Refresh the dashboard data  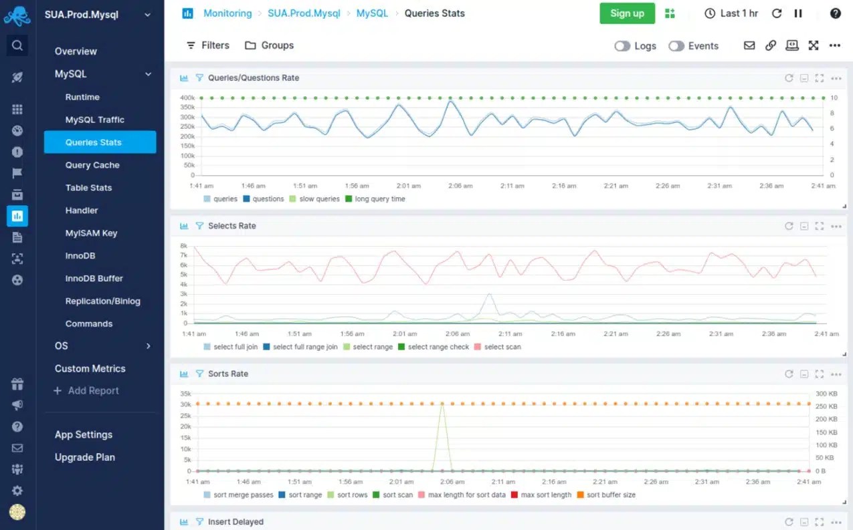(x=777, y=13)
